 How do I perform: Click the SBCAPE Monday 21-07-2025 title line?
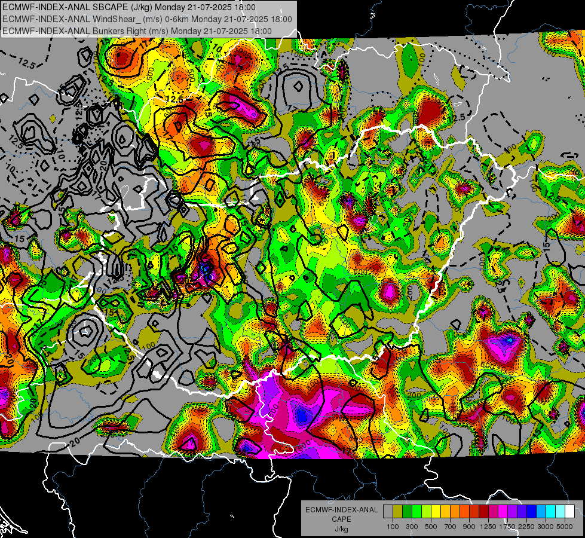coord(129,7)
